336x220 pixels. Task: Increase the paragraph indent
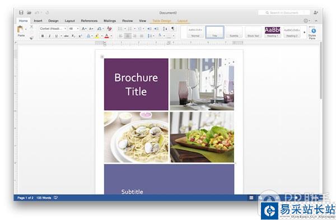click(157, 29)
